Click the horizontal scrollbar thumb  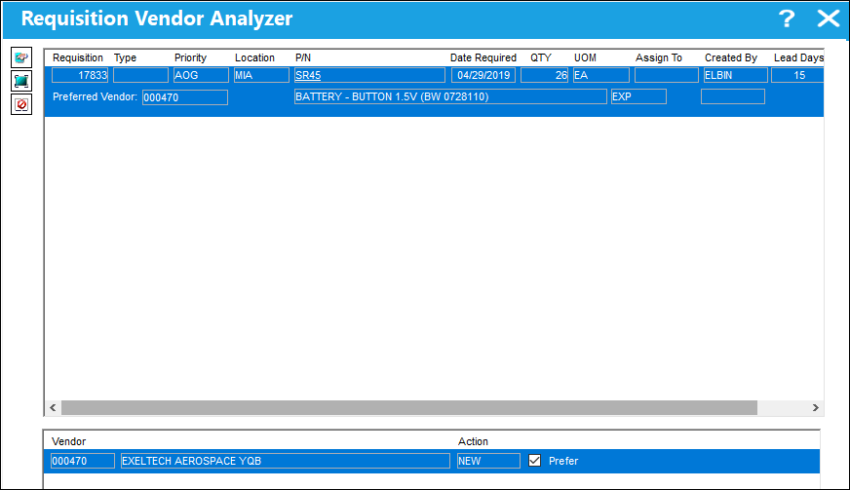click(409, 407)
